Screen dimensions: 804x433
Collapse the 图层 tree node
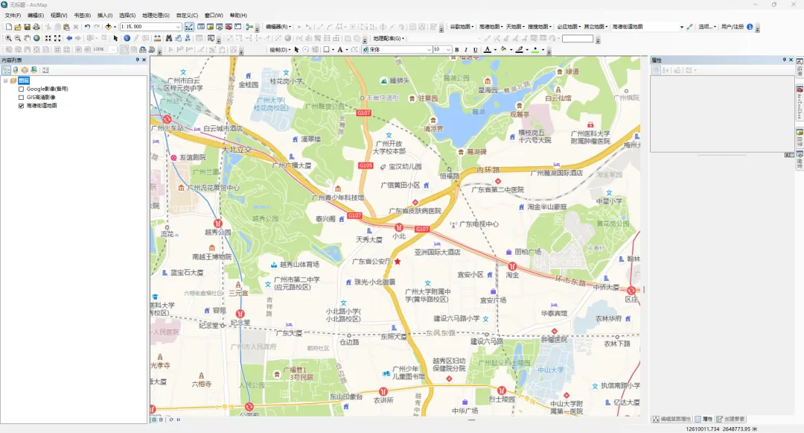pyautogui.click(x=5, y=80)
